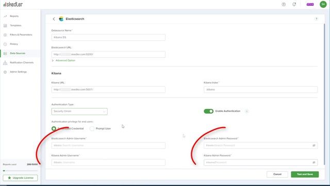The width and height of the screenshot is (330, 186).
Task: Click the Reports used progress bar
Action: click(20, 171)
